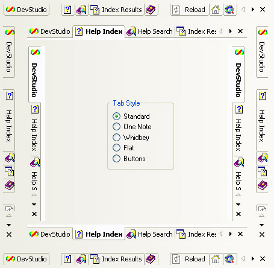Select the One Note tab style option
This screenshot has height=268, width=274.
(x=116, y=127)
